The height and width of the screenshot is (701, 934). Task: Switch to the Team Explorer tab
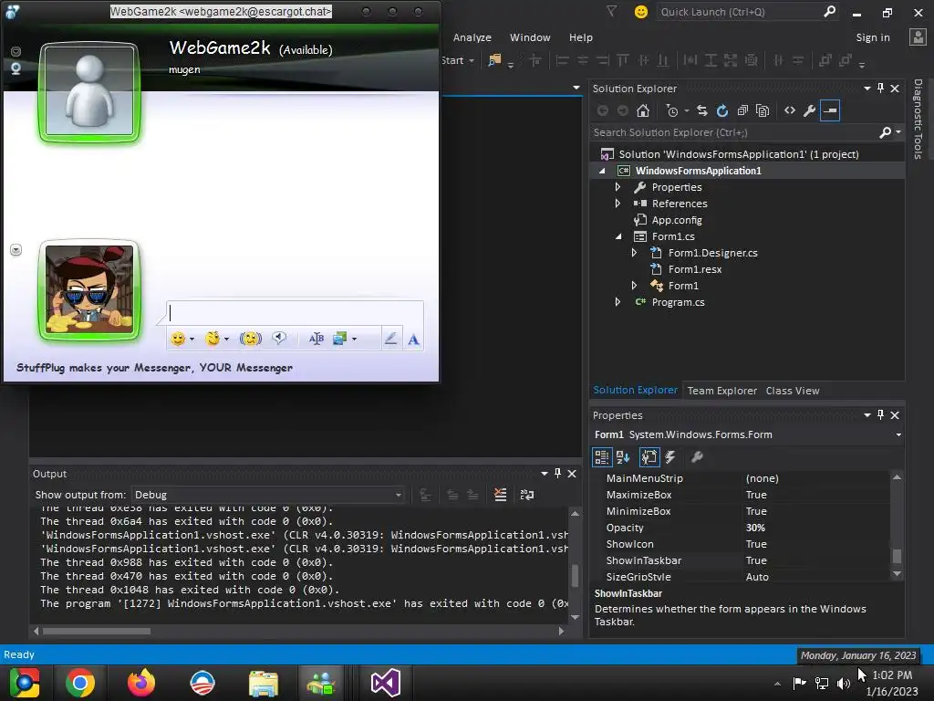722,391
